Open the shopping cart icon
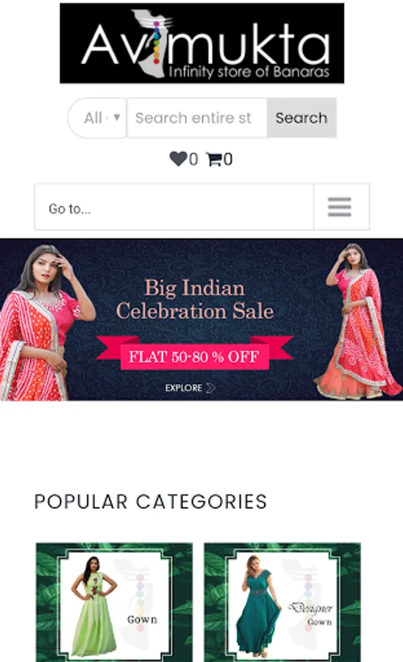Screen dimensions: 403x662 [214, 159]
